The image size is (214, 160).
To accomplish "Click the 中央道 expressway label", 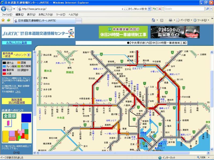I will click(x=61, y=118).
